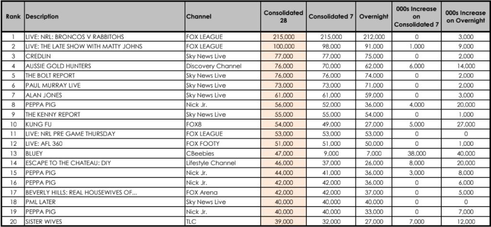Click the Rank column header

click(13, 17)
